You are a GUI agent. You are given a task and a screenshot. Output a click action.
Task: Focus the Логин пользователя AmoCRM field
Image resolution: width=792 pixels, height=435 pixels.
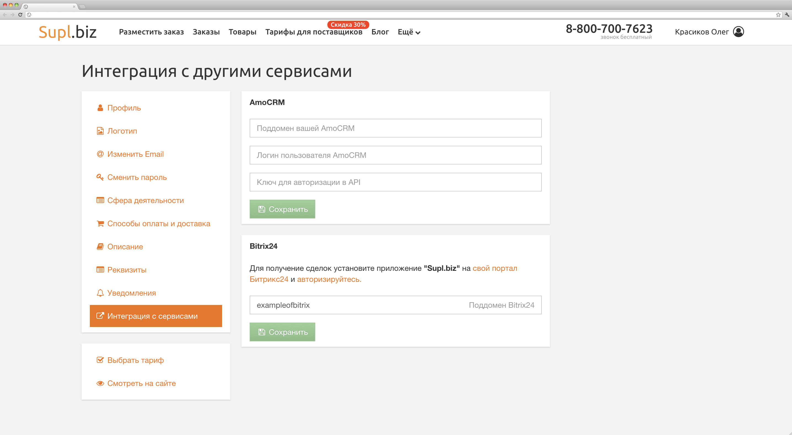tap(395, 155)
